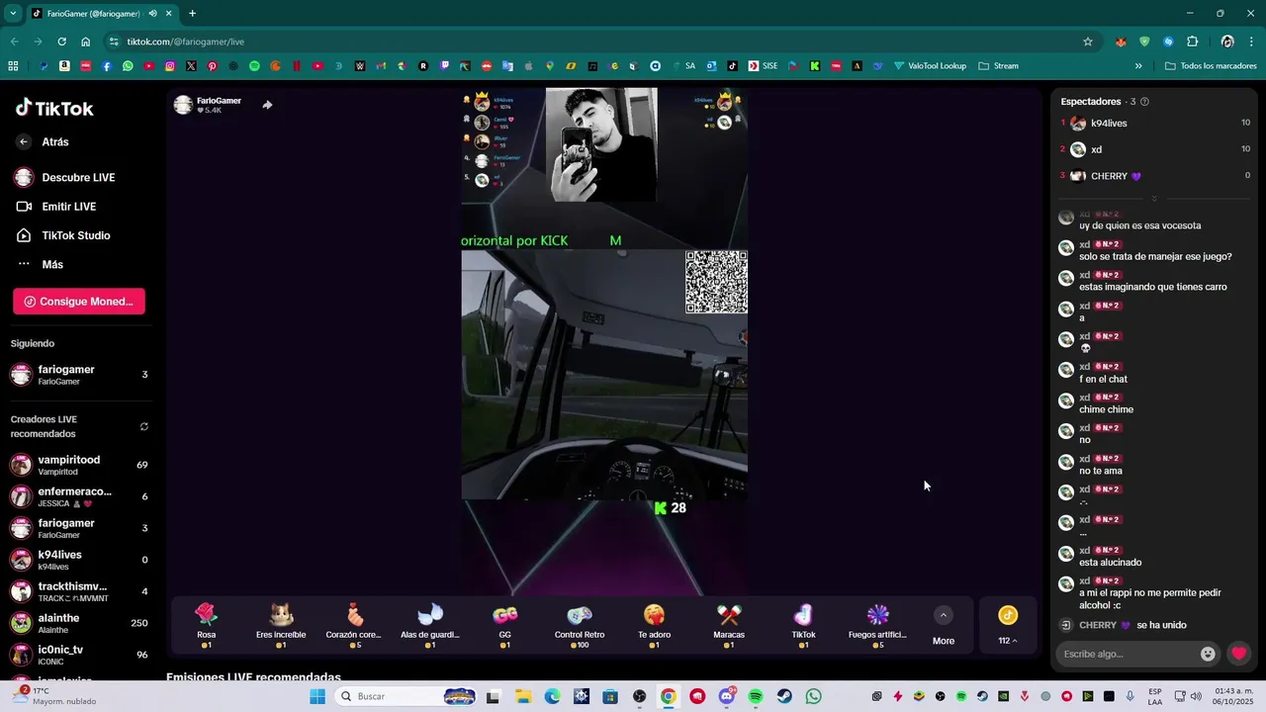Expand More gifts
1266x712 pixels.
click(x=944, y=625)
